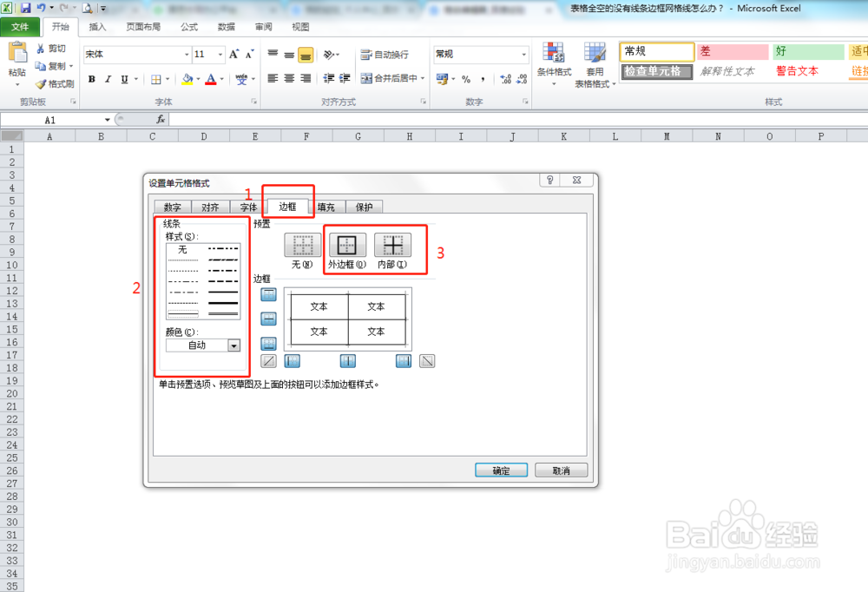This screenshot has height=592, width=868.
Task: Click the 取消 button
Action: [560, 470]
